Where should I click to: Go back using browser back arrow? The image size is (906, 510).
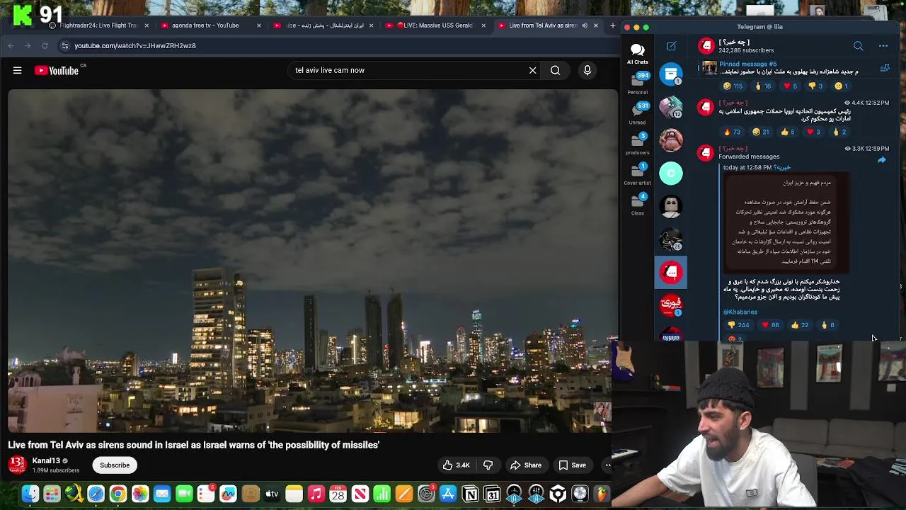tap(11, 45)
